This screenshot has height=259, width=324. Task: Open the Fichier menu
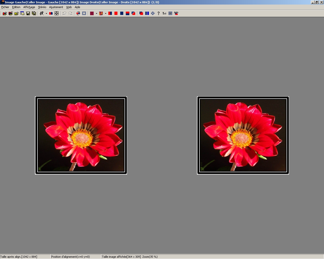[5, 7]
